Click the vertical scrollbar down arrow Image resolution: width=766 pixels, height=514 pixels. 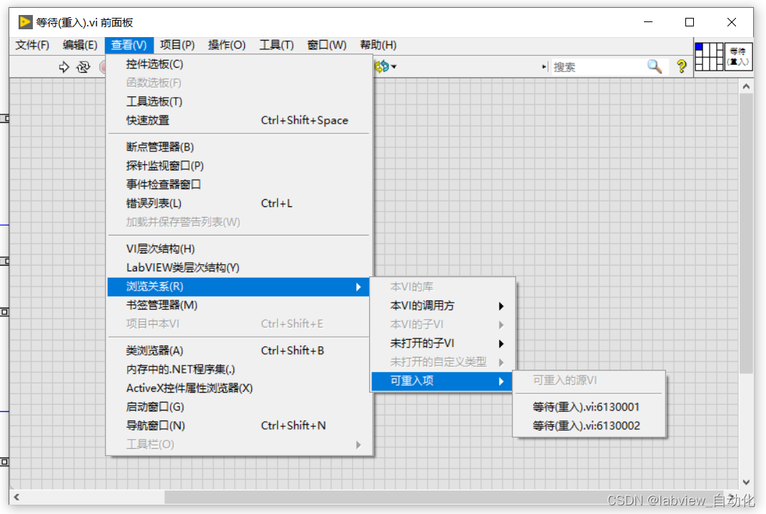pos(746,483)
